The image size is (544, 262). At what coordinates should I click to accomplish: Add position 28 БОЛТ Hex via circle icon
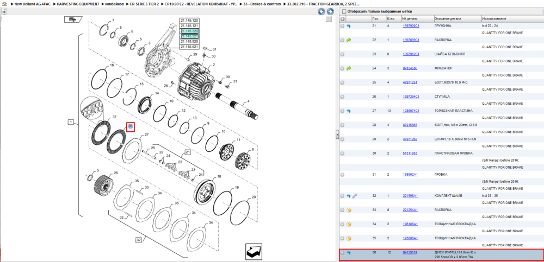click(x=342, y=125)
